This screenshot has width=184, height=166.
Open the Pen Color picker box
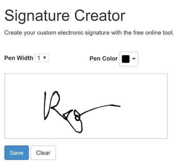click(128, 59)
